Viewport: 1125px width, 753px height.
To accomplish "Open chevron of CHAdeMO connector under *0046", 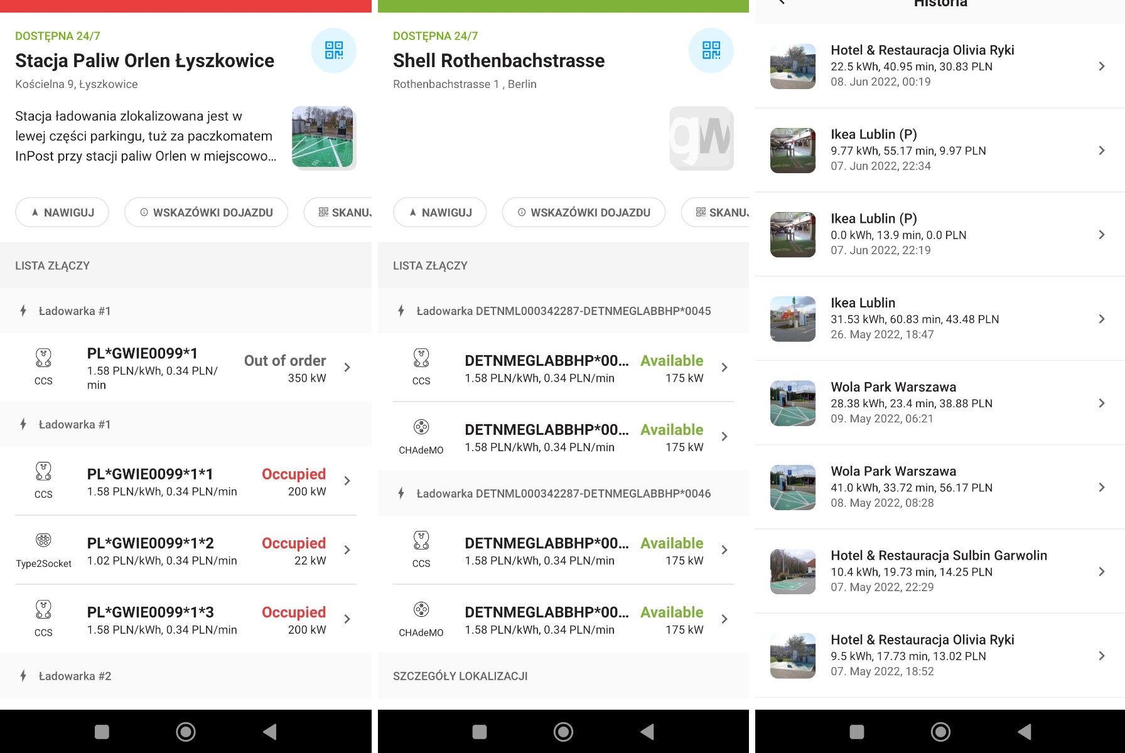I will (x=724, y=619).
